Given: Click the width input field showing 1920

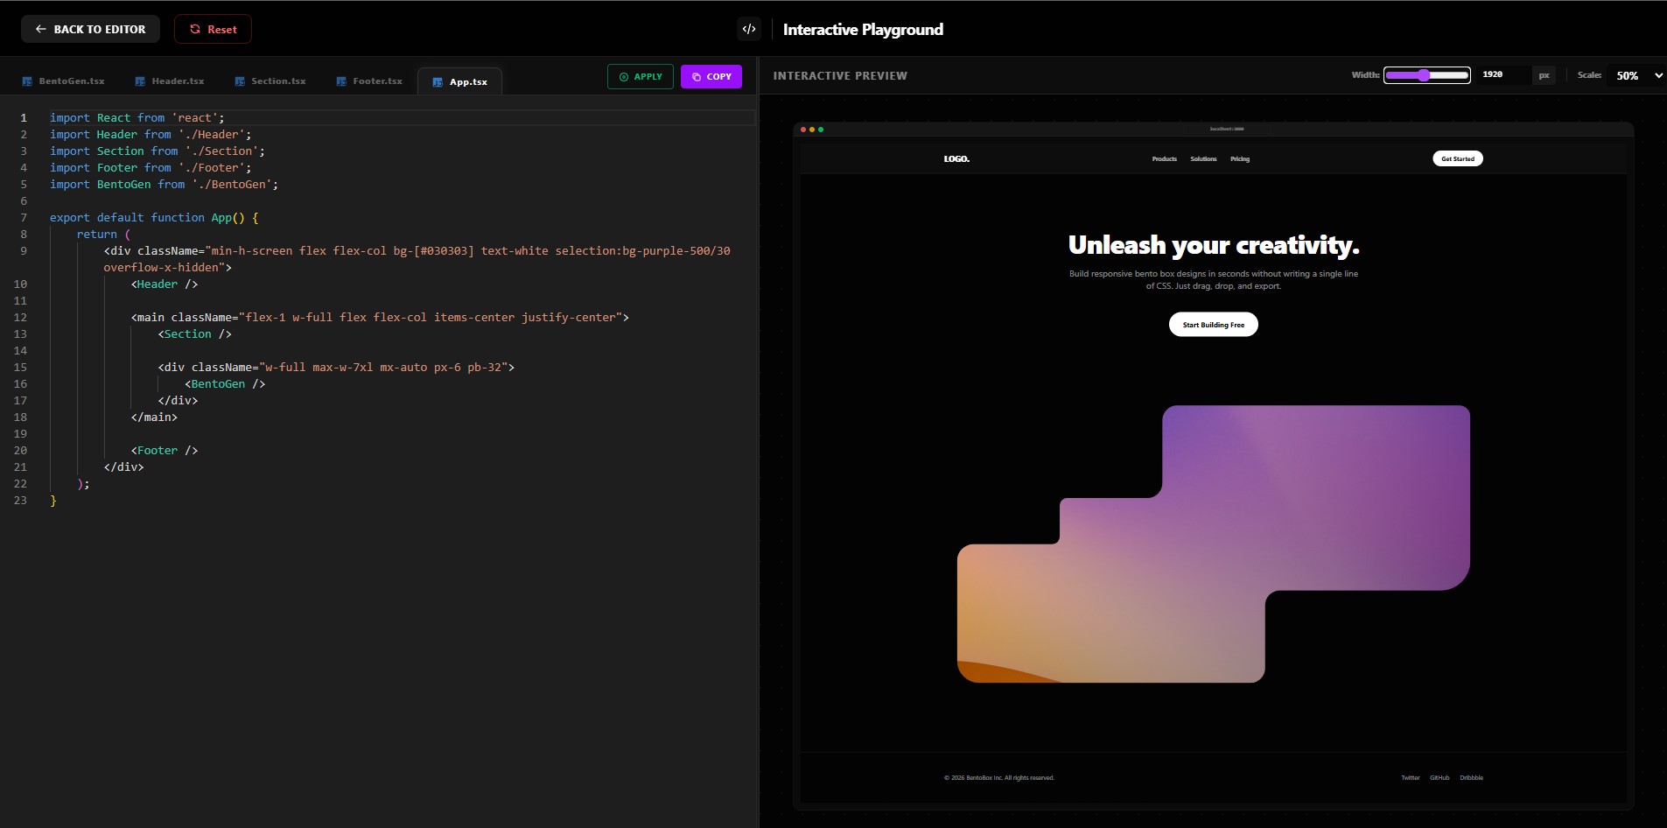Looking at the screenshot, I should click(x=1501, y=75).
